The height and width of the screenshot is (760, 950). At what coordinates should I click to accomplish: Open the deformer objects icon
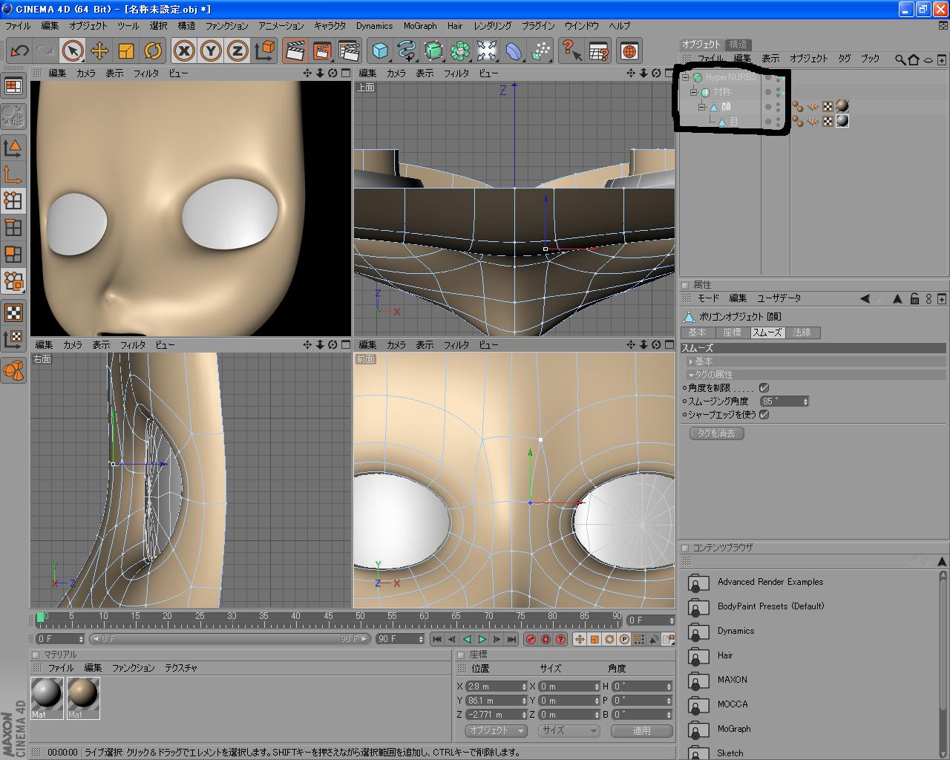coord(514,50)
